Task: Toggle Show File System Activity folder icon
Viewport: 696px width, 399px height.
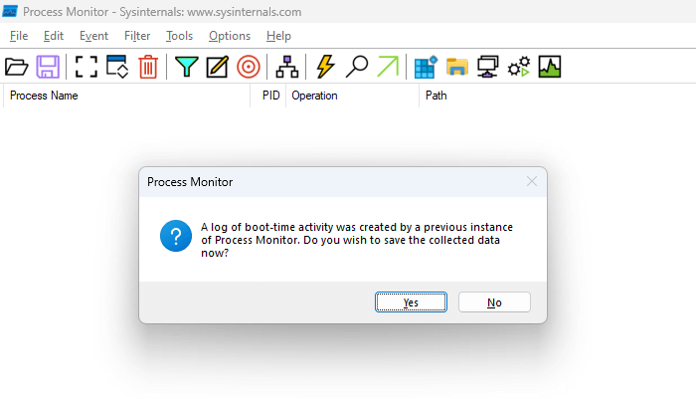Action: (x=457, y=67)
